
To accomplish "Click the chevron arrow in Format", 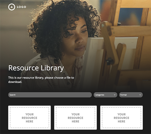I will click(140, 95).
